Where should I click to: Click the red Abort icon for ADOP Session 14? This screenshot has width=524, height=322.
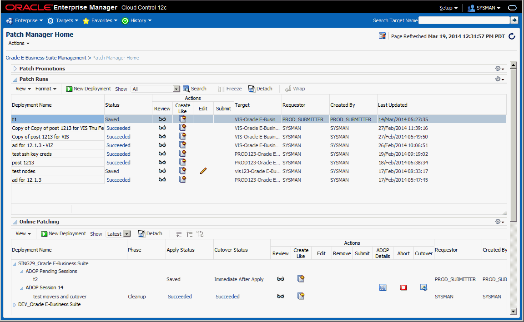click(403, 287)
